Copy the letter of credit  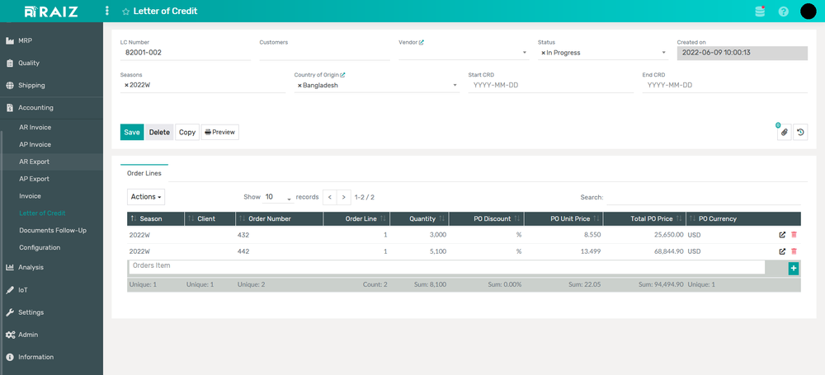click(x=186, y=133)
